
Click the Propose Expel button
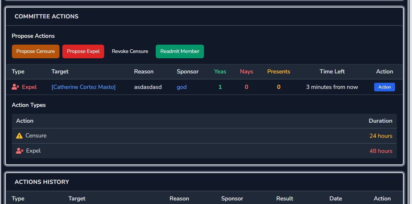click(83, 51)
